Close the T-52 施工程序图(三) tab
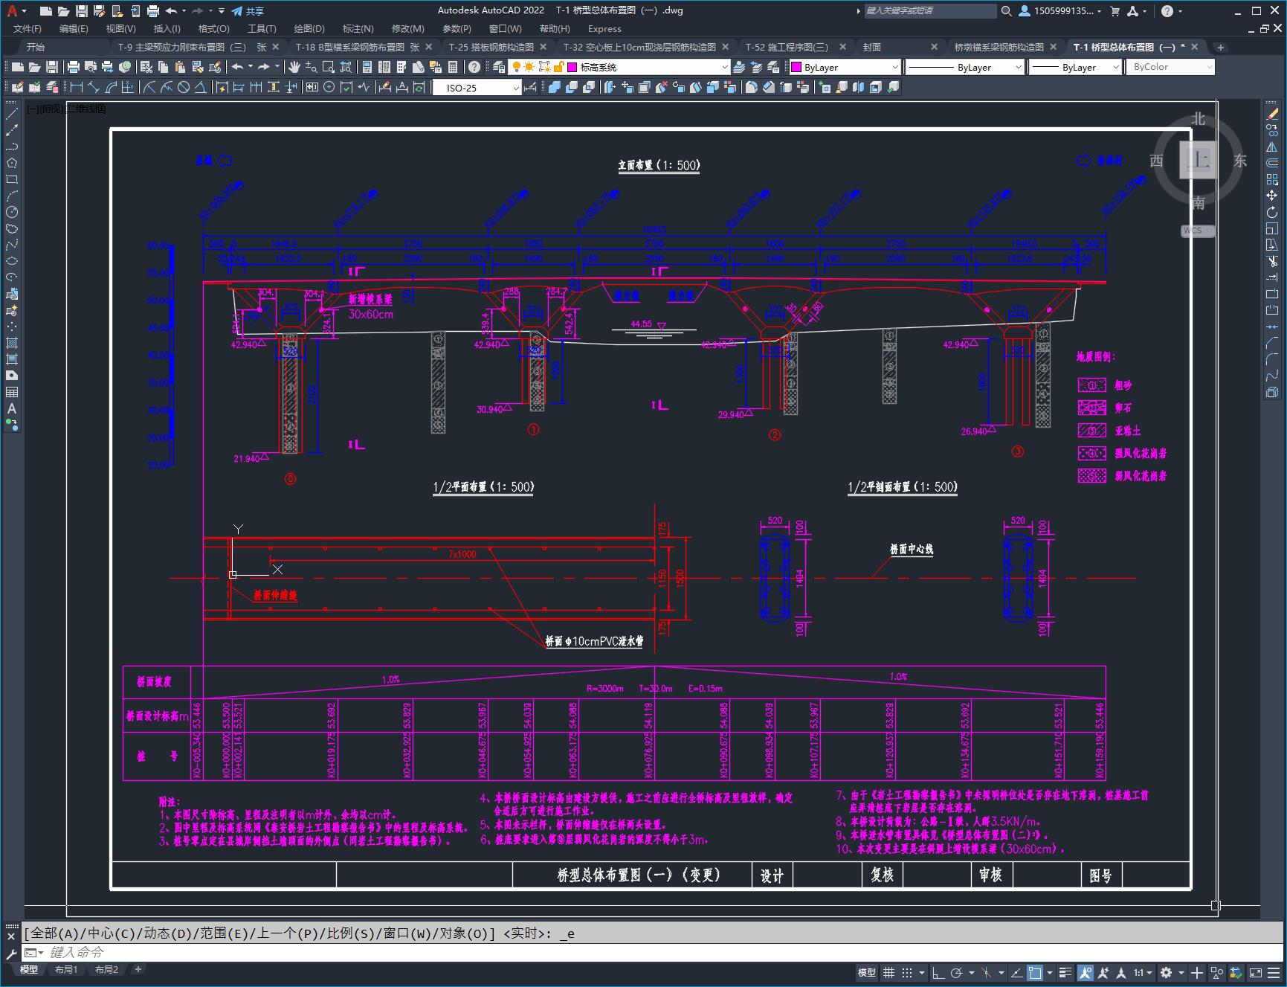Viewport: 1287px width, 987px height. 842,47
